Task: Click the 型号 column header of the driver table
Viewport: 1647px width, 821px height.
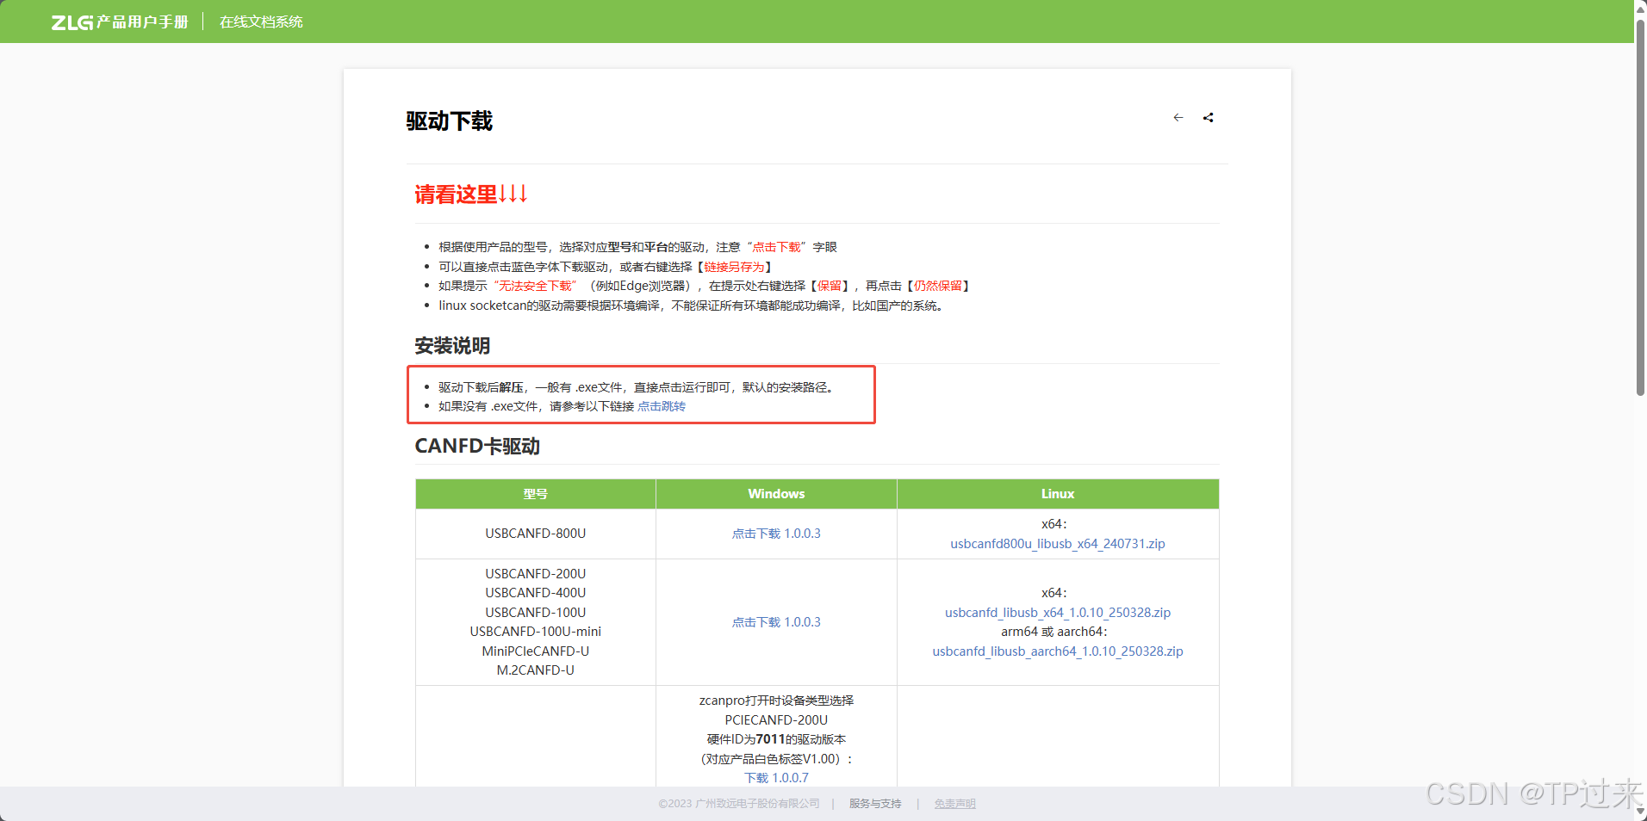Action: (x=534, y=493)
